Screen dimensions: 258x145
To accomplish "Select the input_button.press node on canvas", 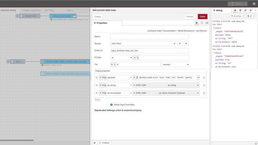I will click(63, 16).
